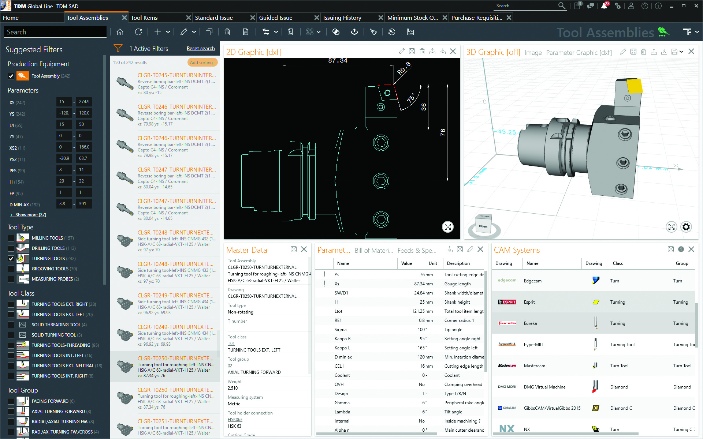Open 3D view settings gear icon
The width and height of the screenshot is (703, 439).
(686, 227)
